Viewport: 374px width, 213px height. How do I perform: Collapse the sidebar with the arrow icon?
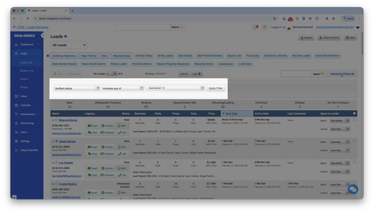(x=42, y=36)
